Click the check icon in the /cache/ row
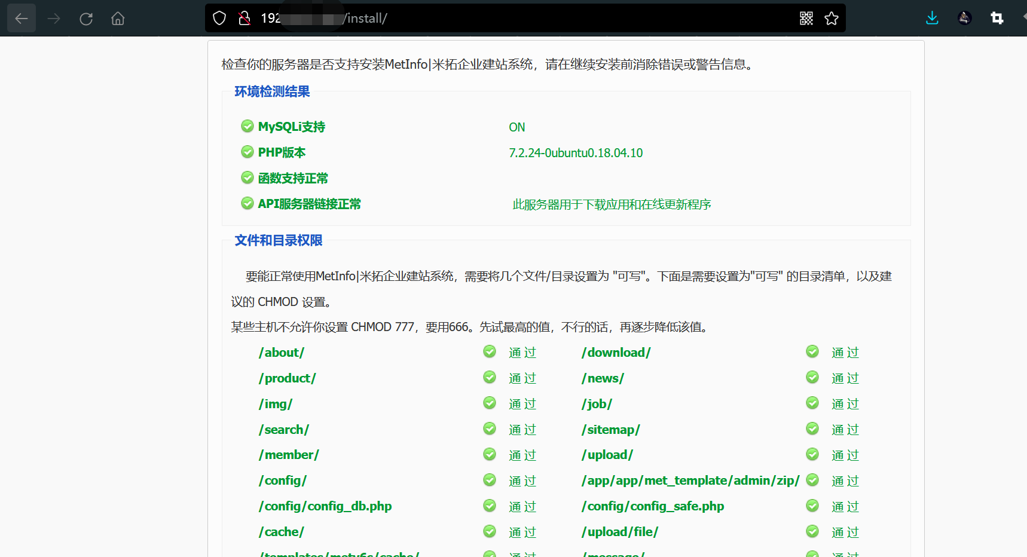This screenshot has width=1027, height=557. pyautogui.click(x=490, y=531)
